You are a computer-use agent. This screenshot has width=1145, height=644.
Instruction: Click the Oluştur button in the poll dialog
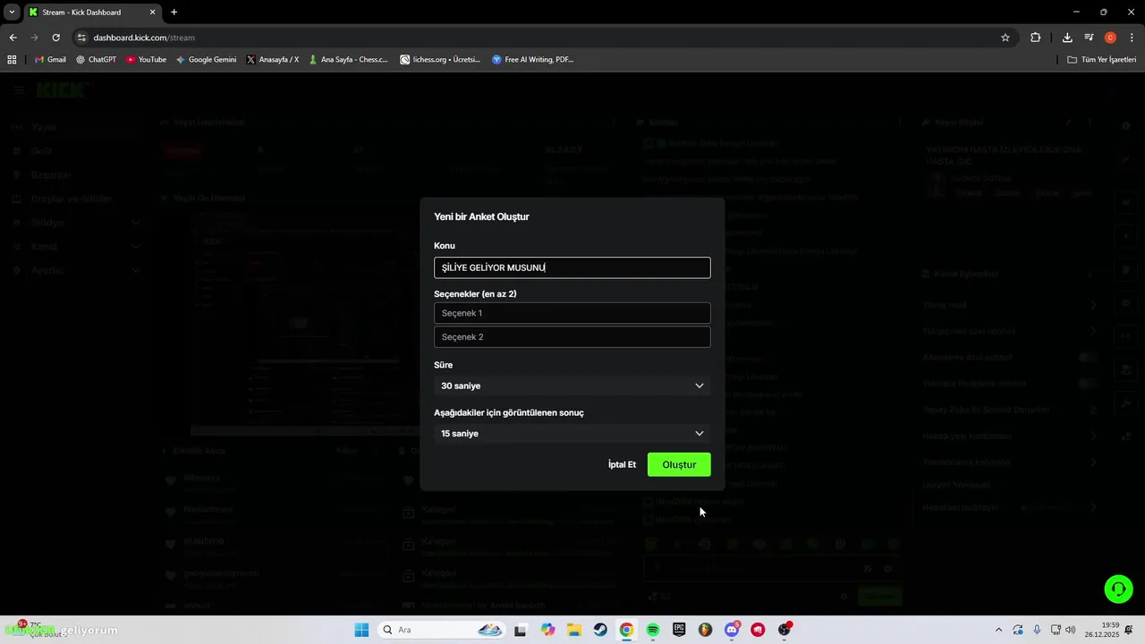coord(679,464)
